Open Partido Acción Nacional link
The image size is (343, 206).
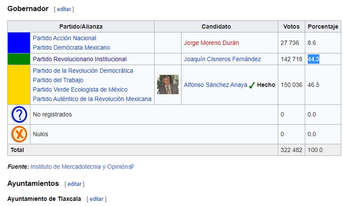[x=64, y=38]
